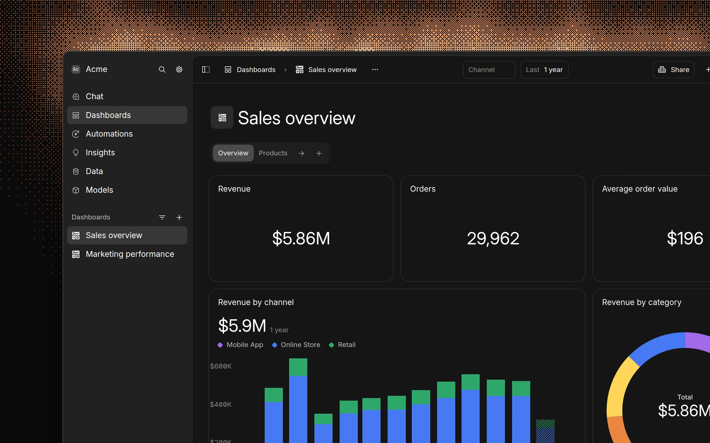Click the Models cube icon
The image size is (710, 443).
click(76, 190)
